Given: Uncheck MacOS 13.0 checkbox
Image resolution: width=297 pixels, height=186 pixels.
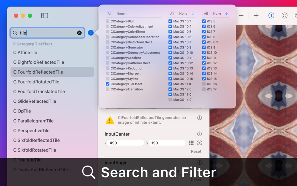Looking at the screenshot, I should [170, 94].
